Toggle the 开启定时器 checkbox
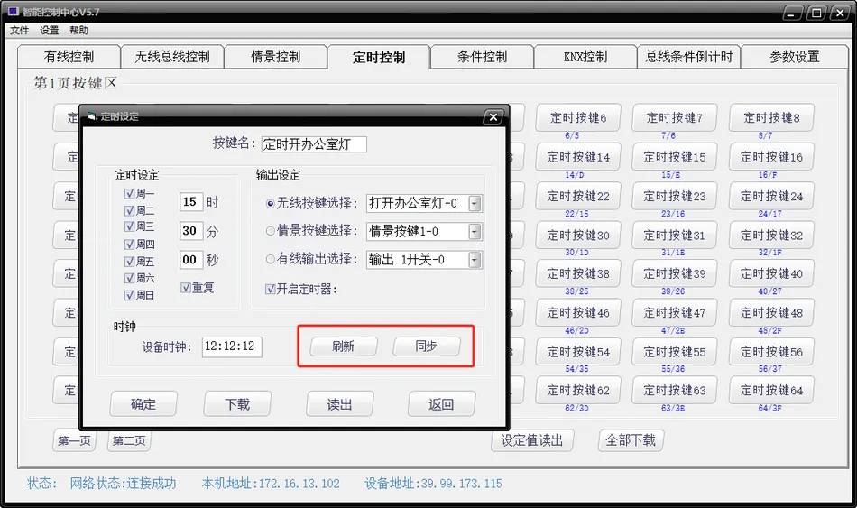This screenshot has height=508, width=857. (x=270, y=289)
